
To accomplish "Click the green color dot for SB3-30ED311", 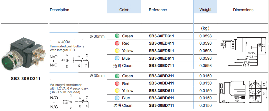I will point(117,36).
